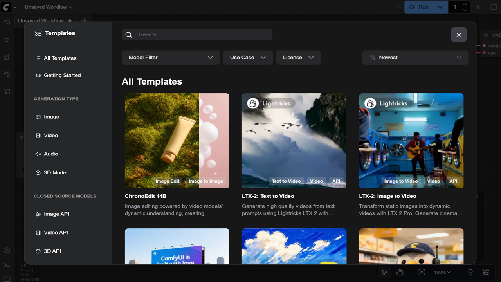This screenshot has width=501, height=282.
Task: Increase the batch count stepper
Action: tap(465, 4)
